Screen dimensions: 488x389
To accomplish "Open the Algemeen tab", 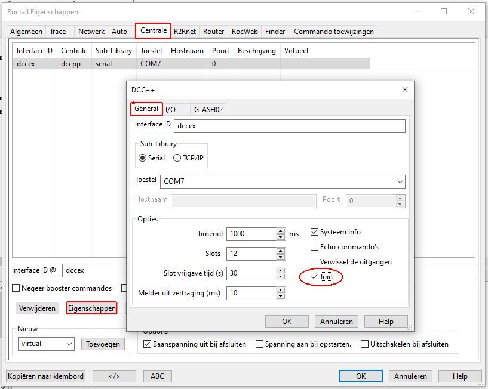I will tap(26, 32).
